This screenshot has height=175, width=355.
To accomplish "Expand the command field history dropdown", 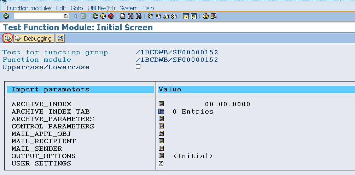I will [x=66, y=16].
